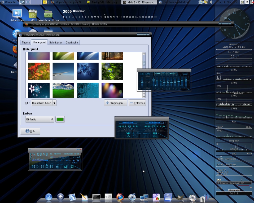The height and width of the screenshot is (203, 254).
Task: Open the OpenOffice Writer dock icon
Action: pyautogui.click(x=168, y=197)
